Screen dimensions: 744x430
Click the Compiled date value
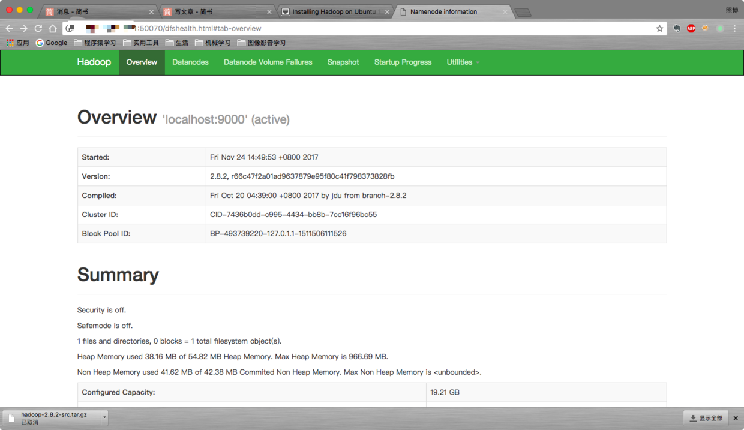[308, 196]
